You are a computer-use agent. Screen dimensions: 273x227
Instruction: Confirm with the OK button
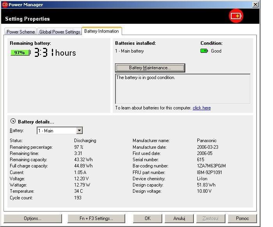tap(147, 218)
